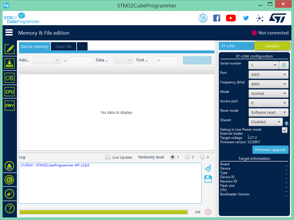Select verbosity level 2
Viewport: 294px width, 220px height.
pyautogui.click(x=187, y=157)
